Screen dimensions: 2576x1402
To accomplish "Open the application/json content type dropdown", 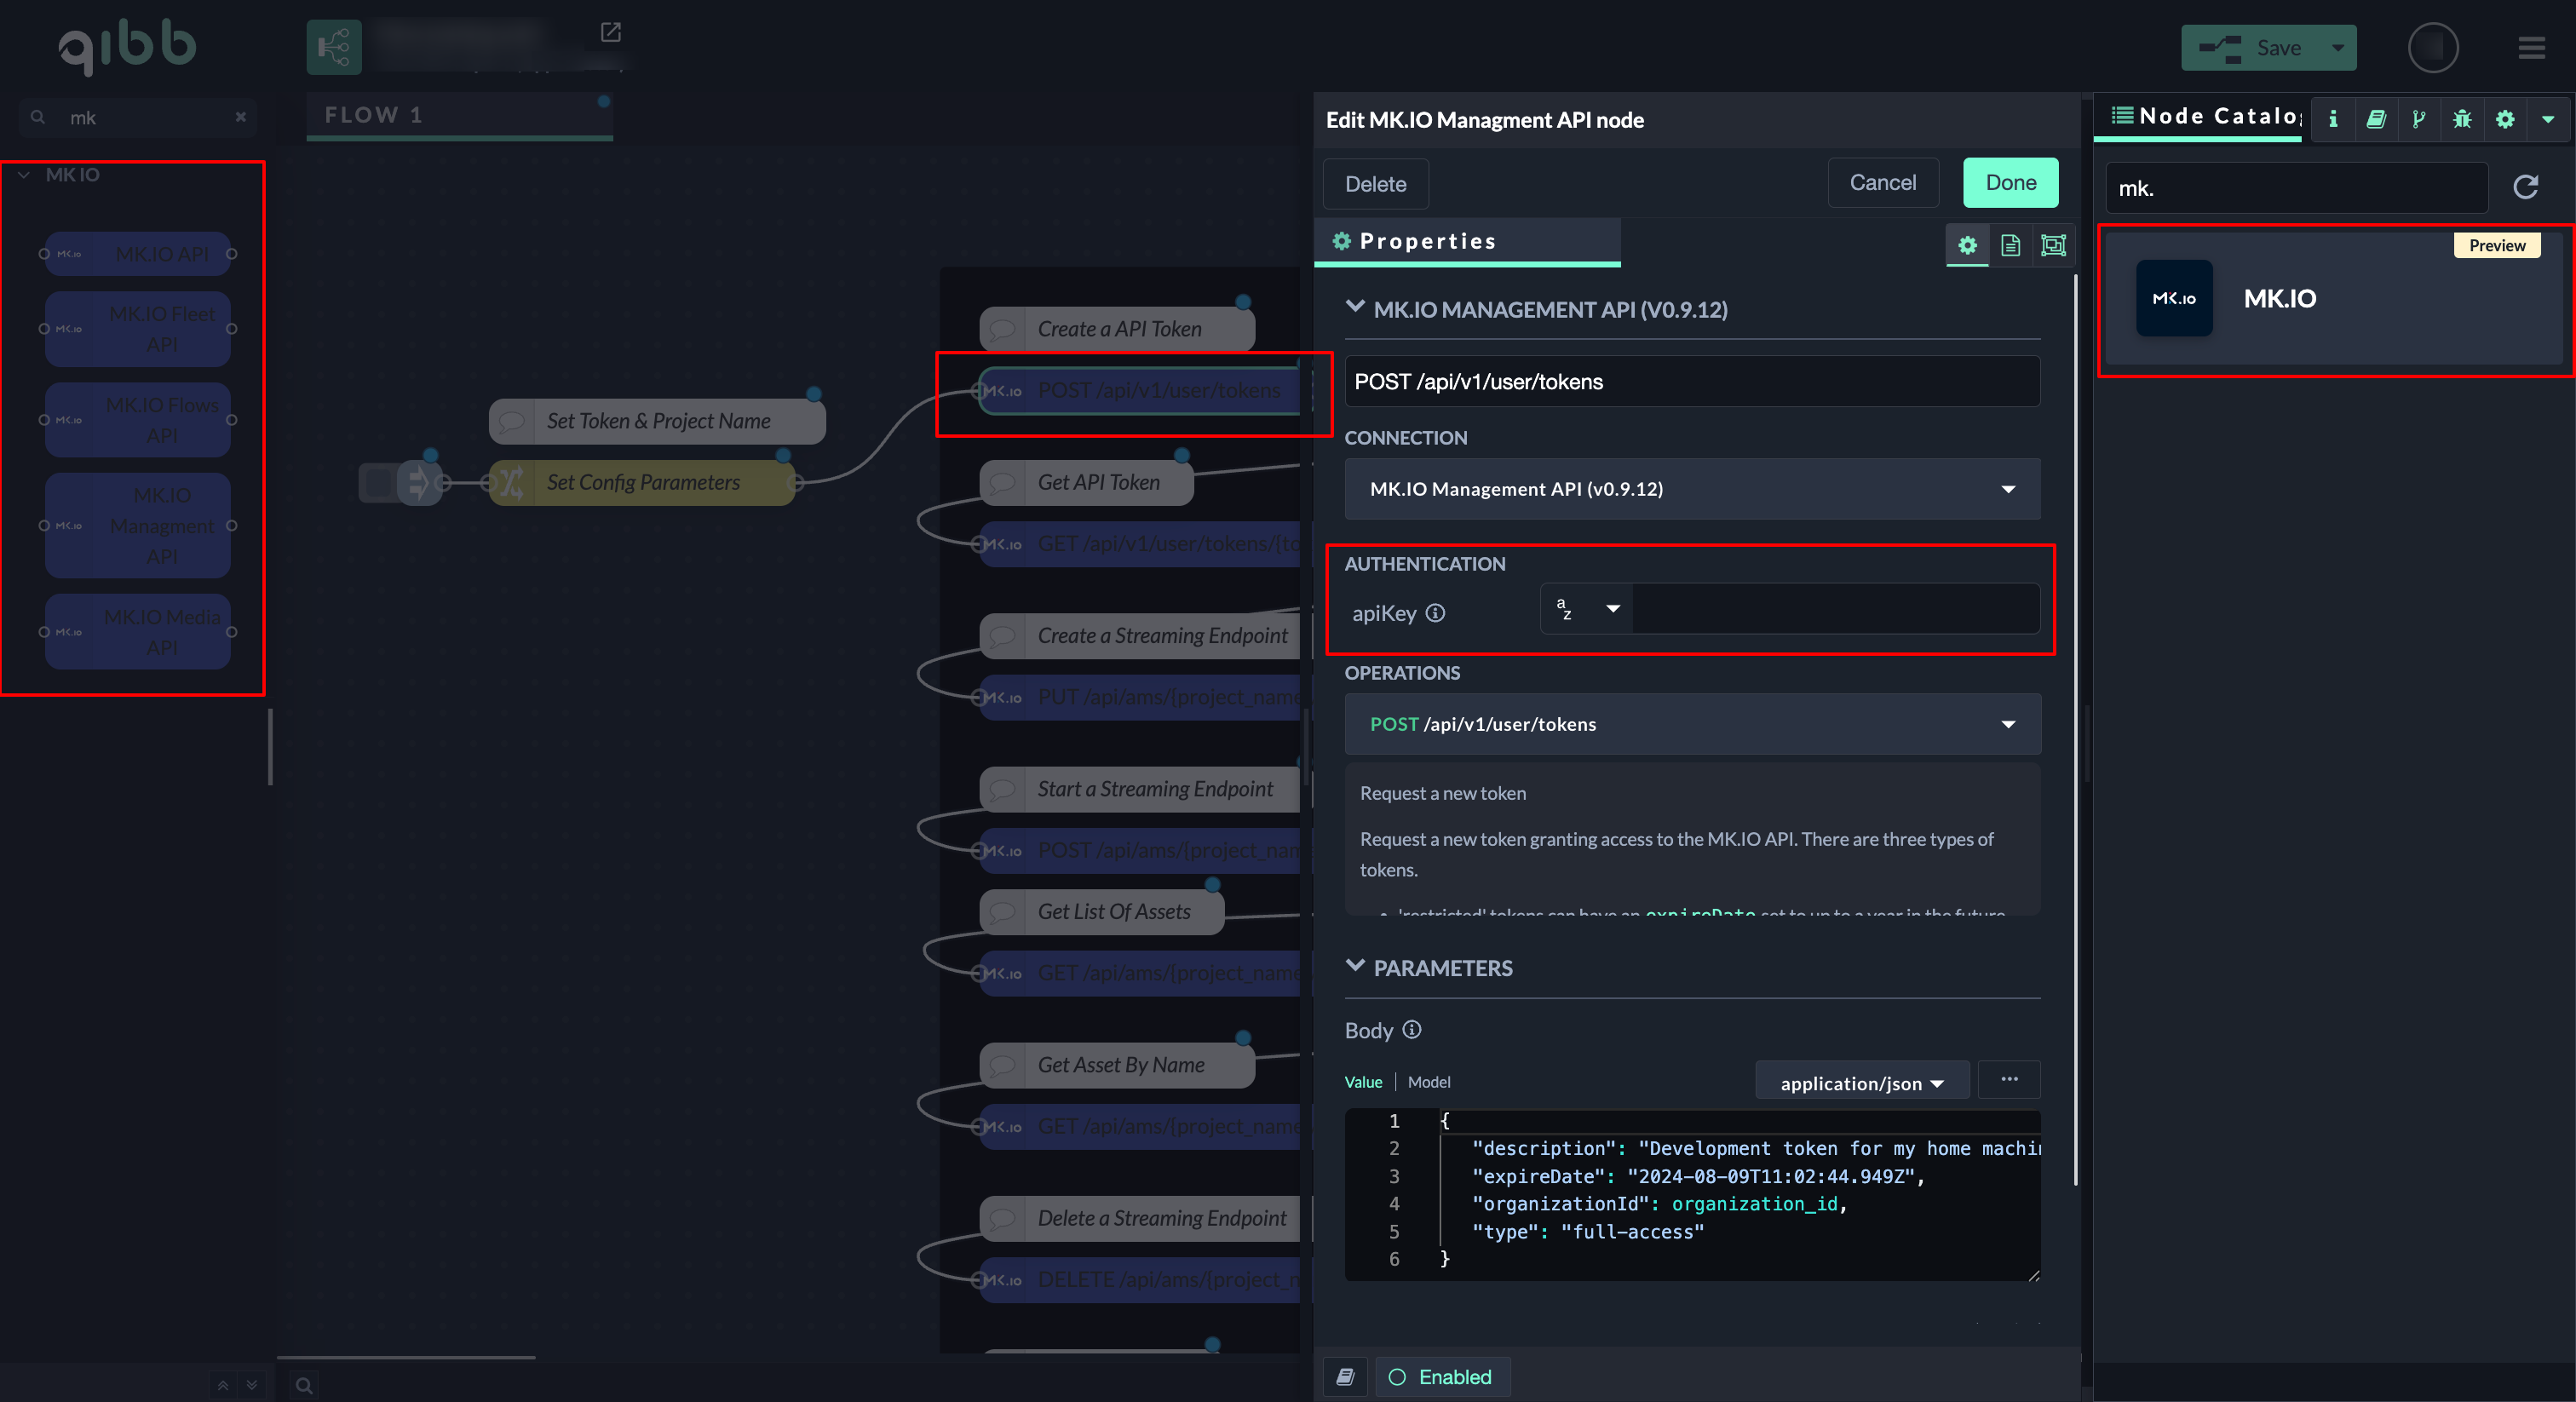I will [x=1861, y=1083].
